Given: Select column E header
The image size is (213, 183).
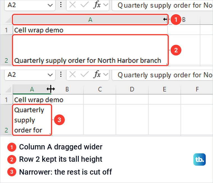Looking at the screenshot, I should pyautogui.click(x=165, y=89).
